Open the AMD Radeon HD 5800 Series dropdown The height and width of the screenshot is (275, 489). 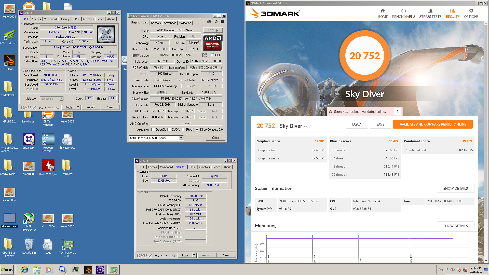click(x=181, y=138)
